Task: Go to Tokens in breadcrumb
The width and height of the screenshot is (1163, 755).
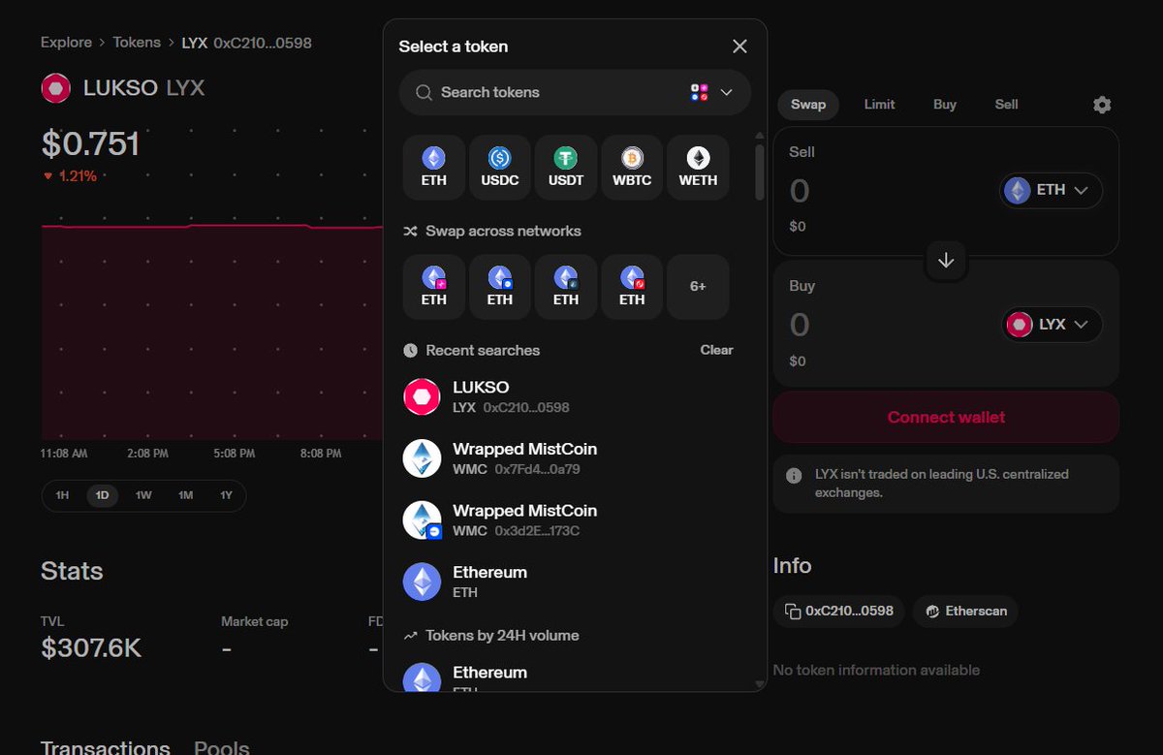Action: point(137,43)
